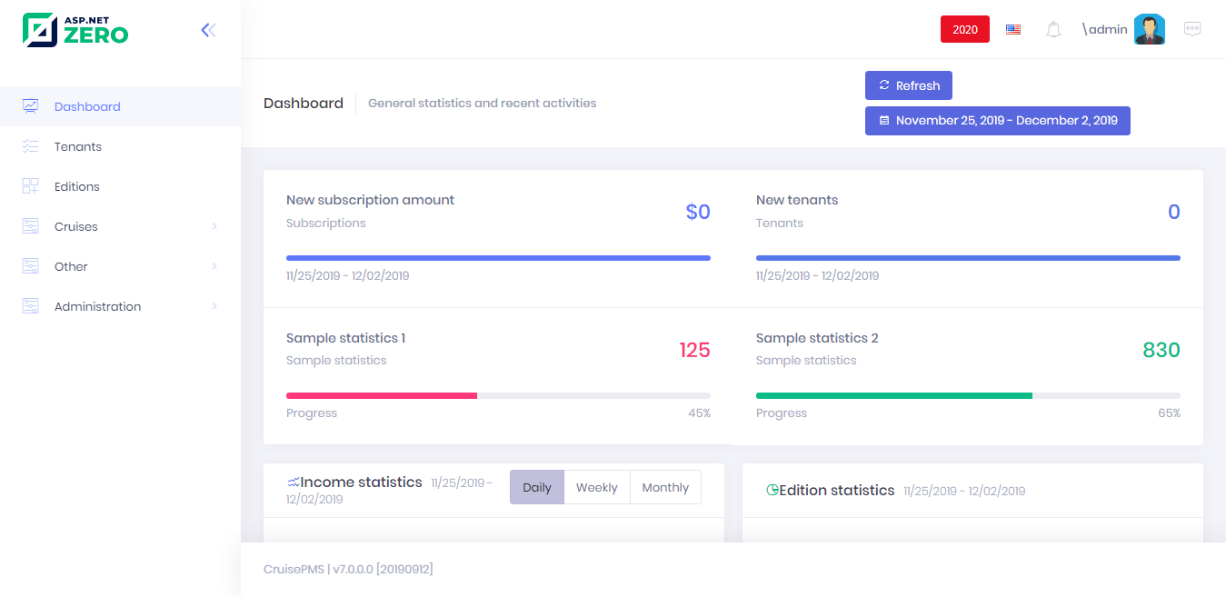Open the Editions menu item
Image resolution: width=1226 pixels, height=597 pixels.
(x=120, y=186)
